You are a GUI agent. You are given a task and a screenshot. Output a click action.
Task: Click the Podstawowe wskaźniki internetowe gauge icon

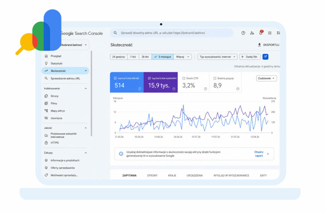coord(46,135)
